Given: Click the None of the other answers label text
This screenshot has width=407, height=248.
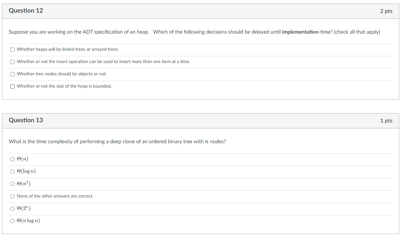Looking at the screenshot, I should click(x=55, y=196).
